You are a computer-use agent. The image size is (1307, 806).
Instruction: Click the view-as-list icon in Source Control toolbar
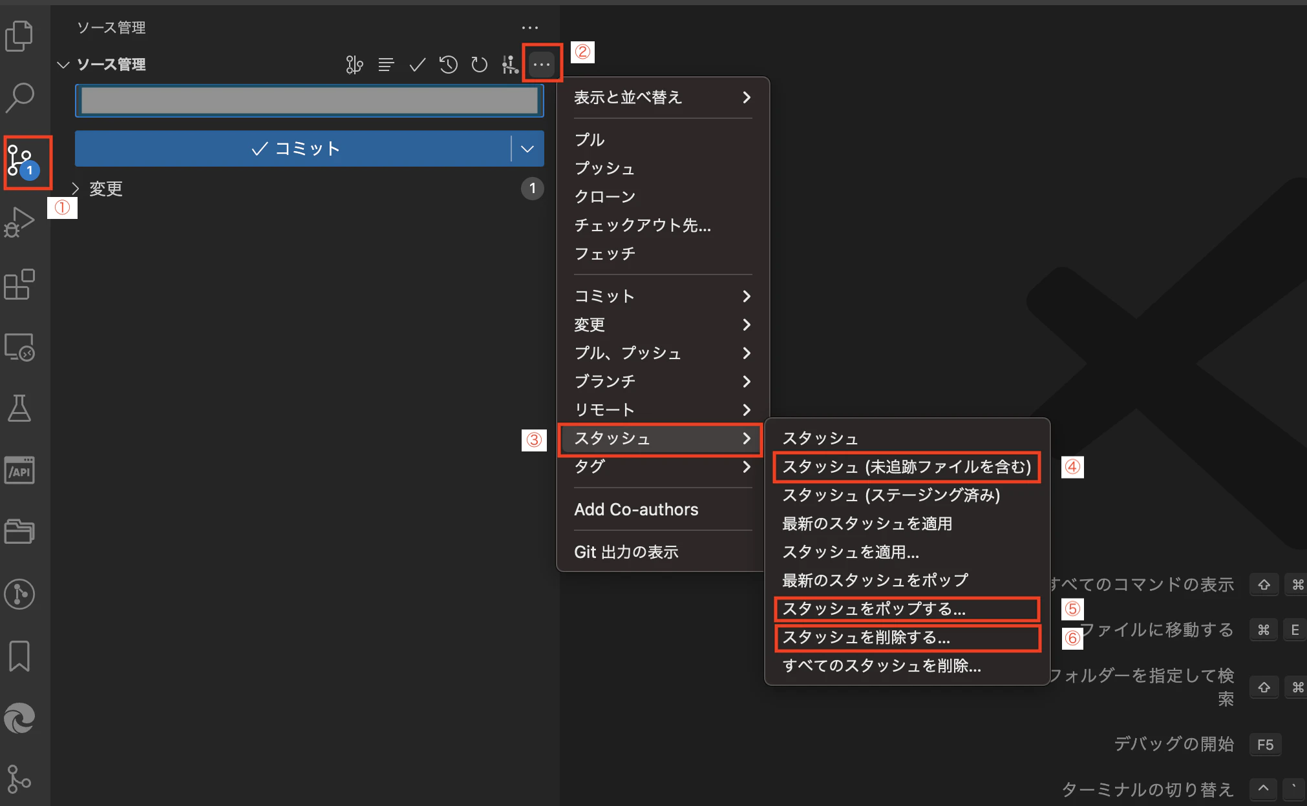(386, 65)
